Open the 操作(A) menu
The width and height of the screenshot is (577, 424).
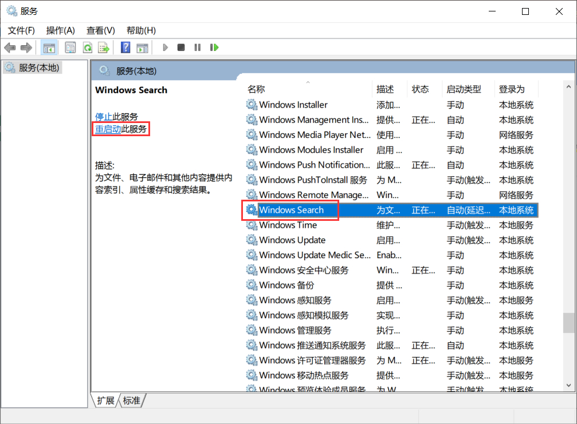tap(61, 30)
